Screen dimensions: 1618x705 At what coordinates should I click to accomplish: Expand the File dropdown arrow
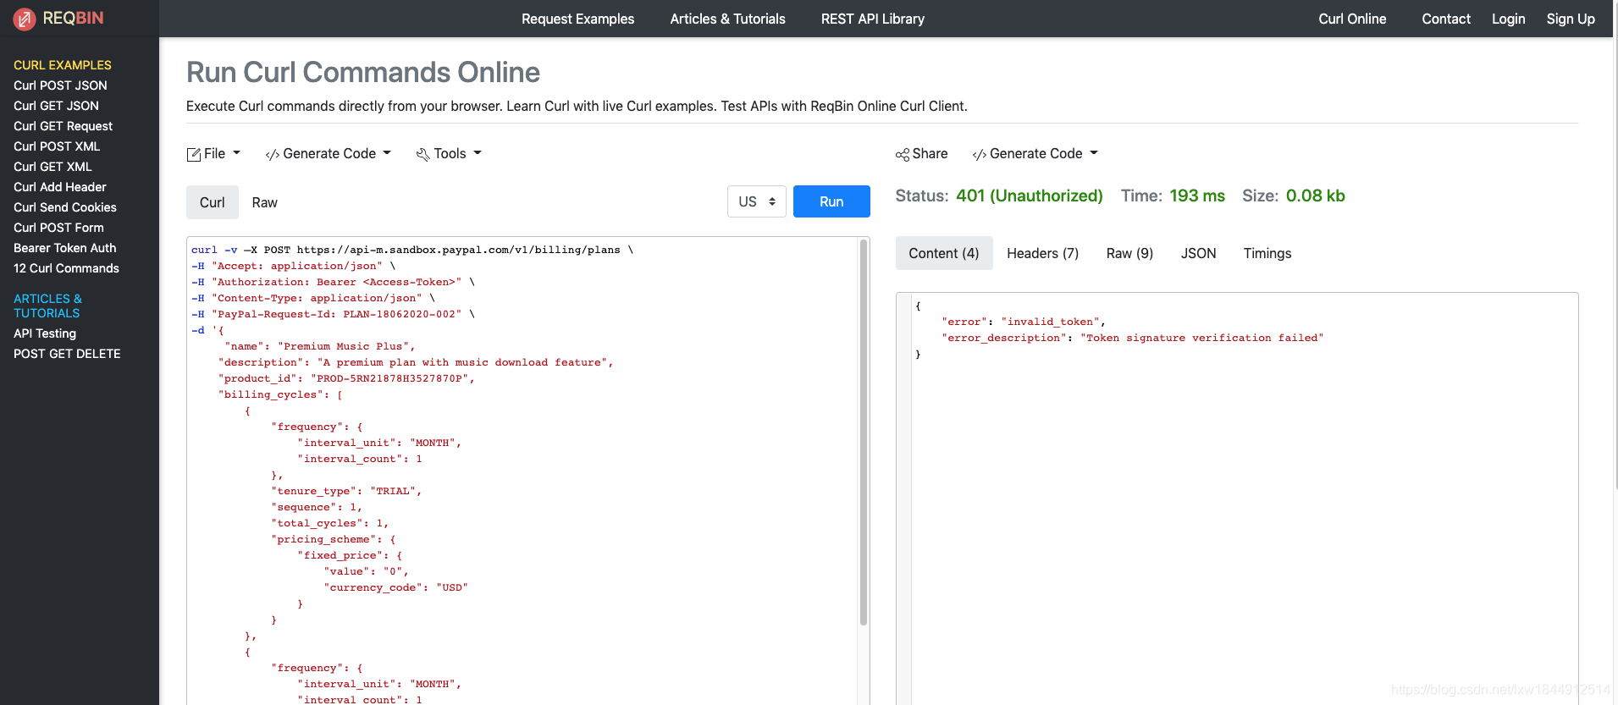[x=237, y=153]
